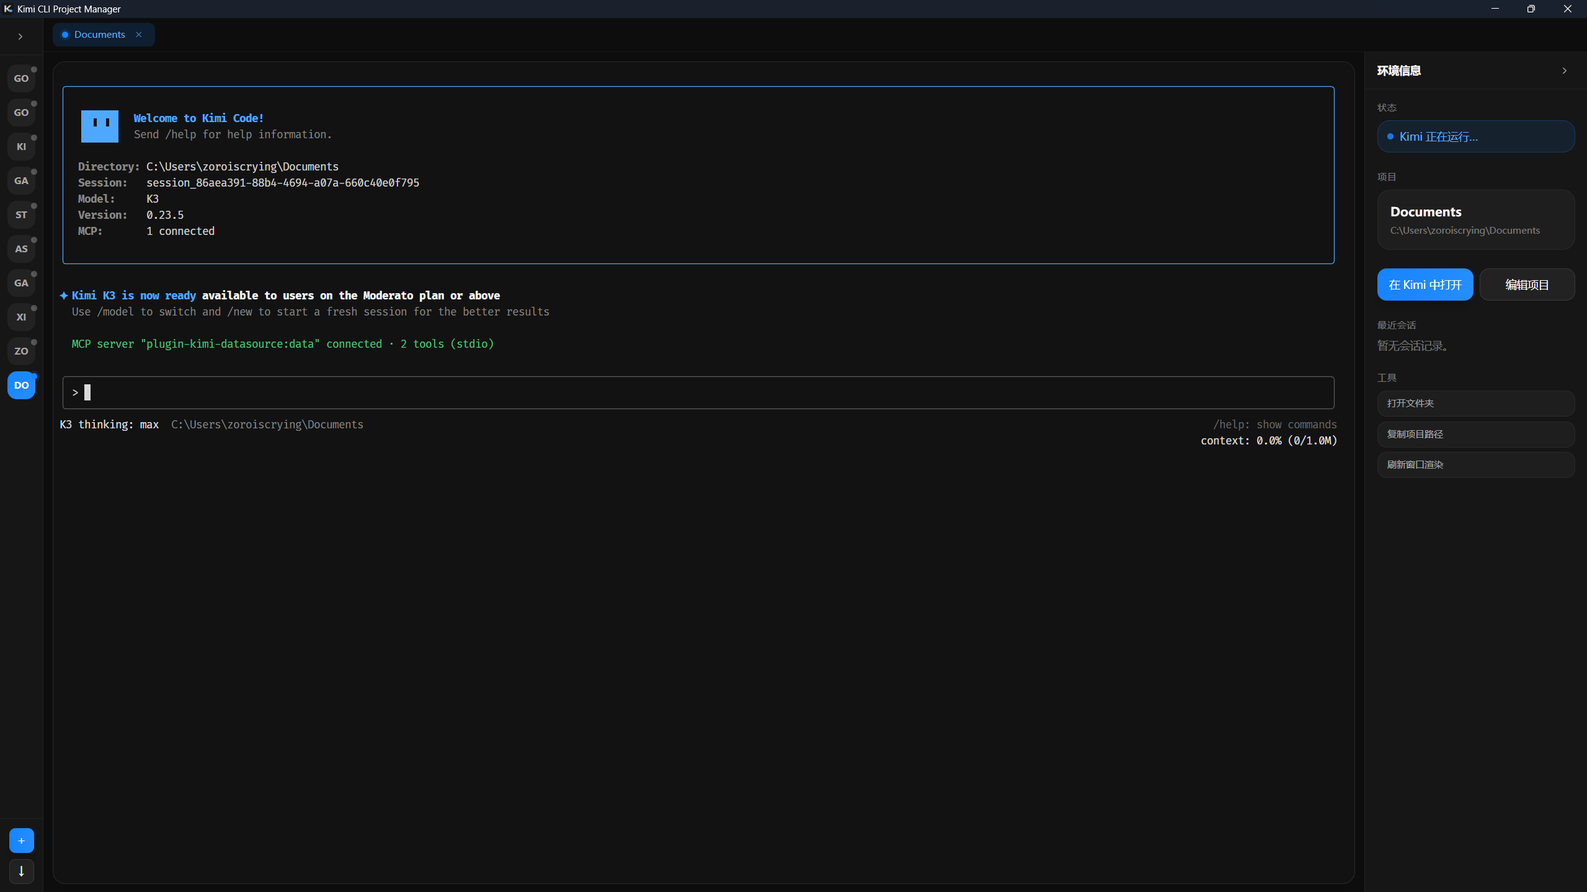The image size is (1587, 892).
Task: Click the path in the terminal status line
Action: [x=267, y=425]
